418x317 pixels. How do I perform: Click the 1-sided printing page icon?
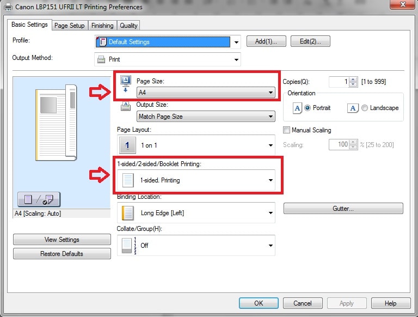point(128,180)
